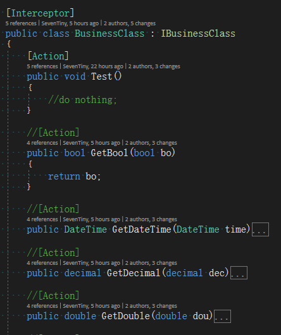The image size is (281, 335).
Task: Expand the collapsed GetDecimal method body
Action: [239, 273]
